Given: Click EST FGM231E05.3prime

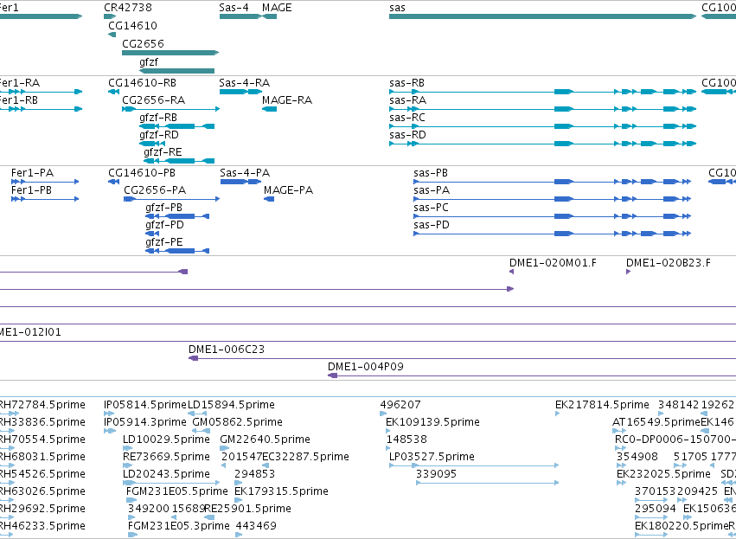Looking at the screenshot, I should click(x=133, y=535).
